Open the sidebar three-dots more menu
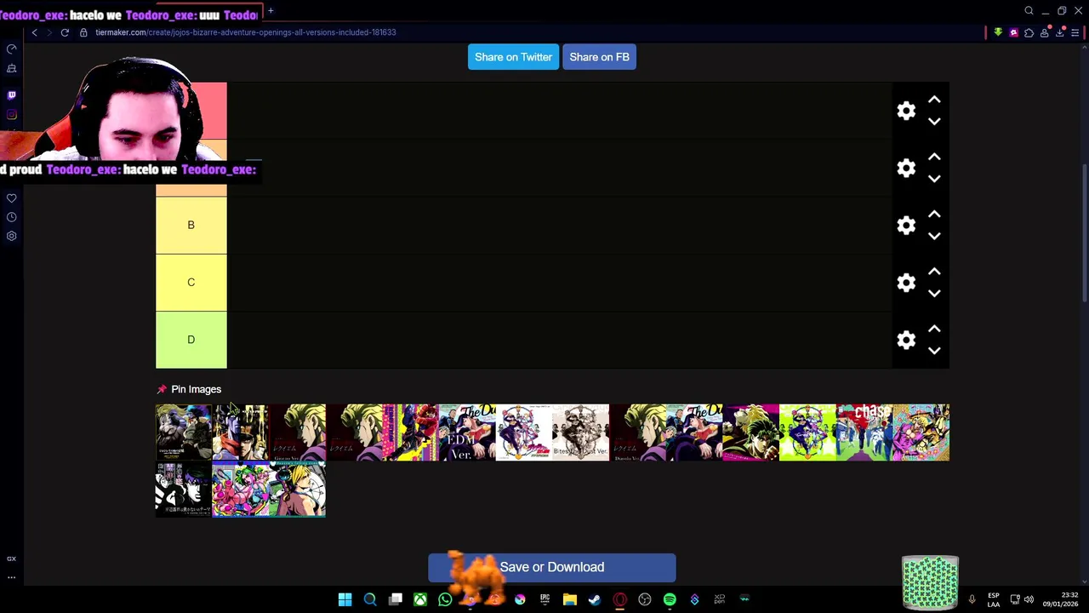This screenshot has height=613, width=1089. pos(12,577)
